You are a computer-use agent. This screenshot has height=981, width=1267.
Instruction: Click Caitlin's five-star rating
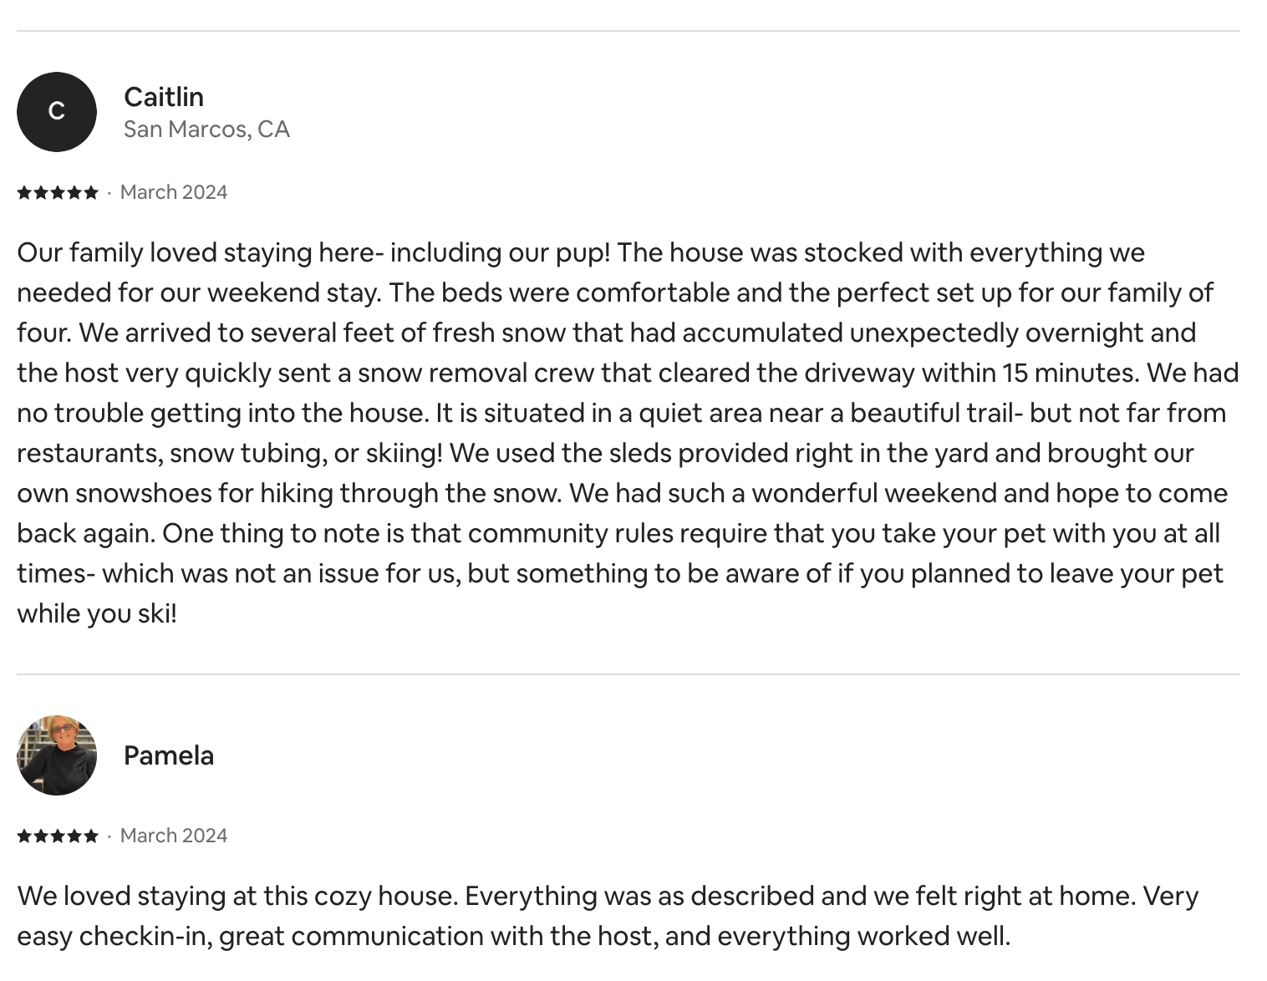[58, 193]
